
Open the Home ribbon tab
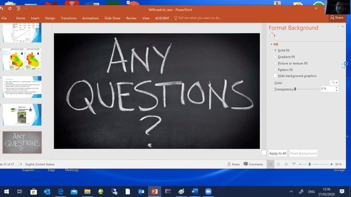[x=20, y=18]
